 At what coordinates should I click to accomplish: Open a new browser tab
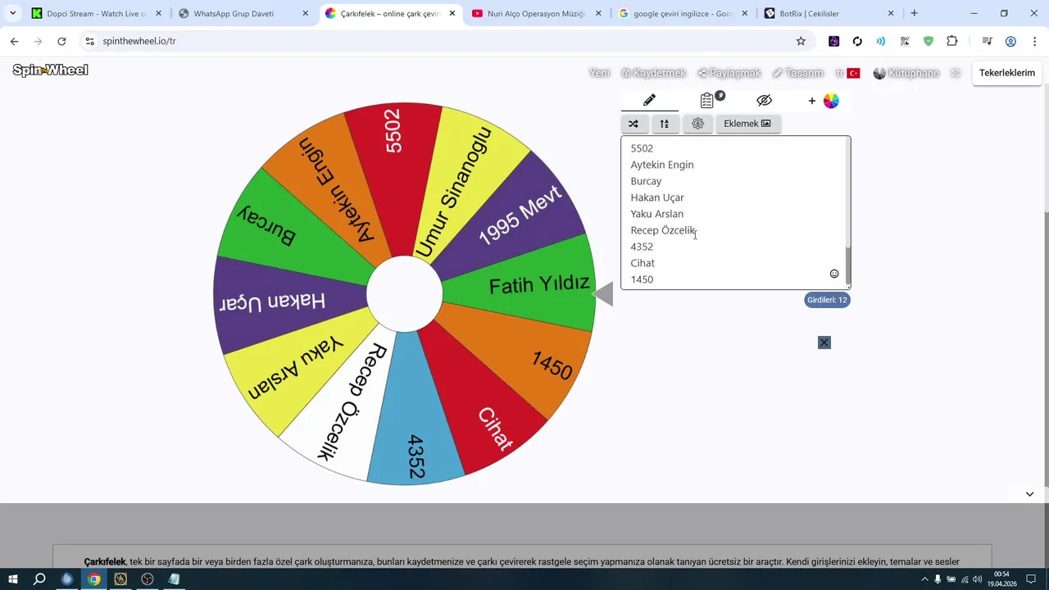[x=915, y=13]
